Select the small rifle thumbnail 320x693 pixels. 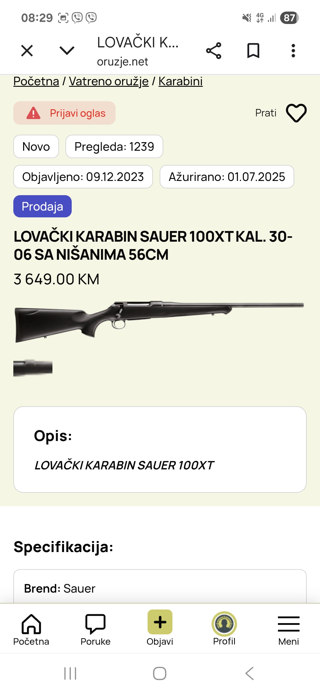tap(33, 368)
